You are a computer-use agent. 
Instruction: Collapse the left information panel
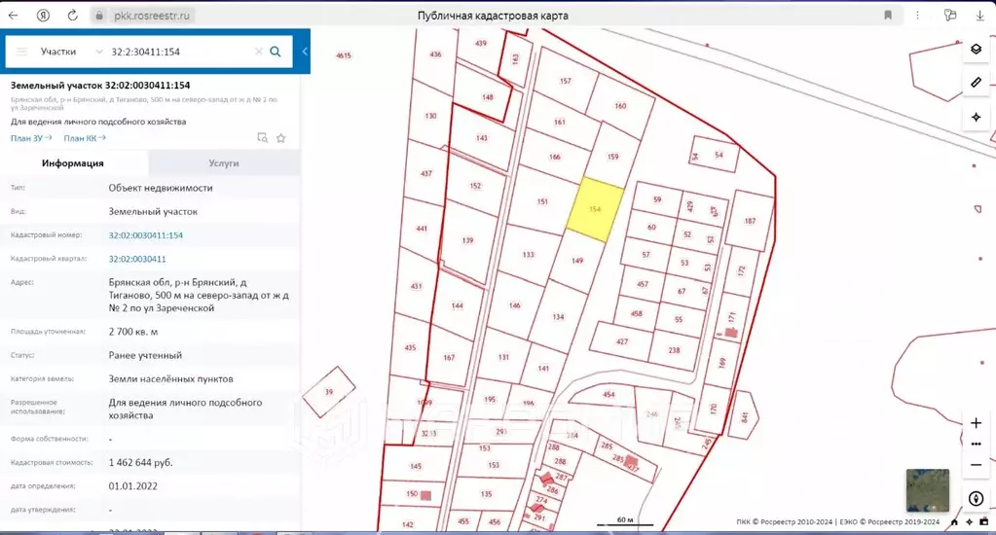pyautogui.click(x=305, y=52)
